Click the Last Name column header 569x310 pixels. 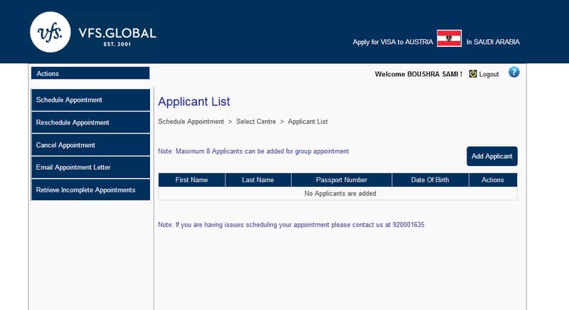tap(258, 180)
